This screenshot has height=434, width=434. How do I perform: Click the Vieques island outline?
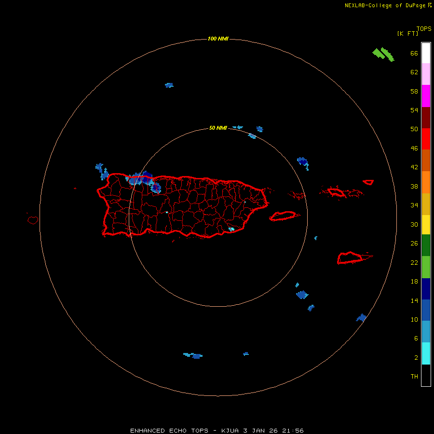pyautogui.click(x=284, y=216)
